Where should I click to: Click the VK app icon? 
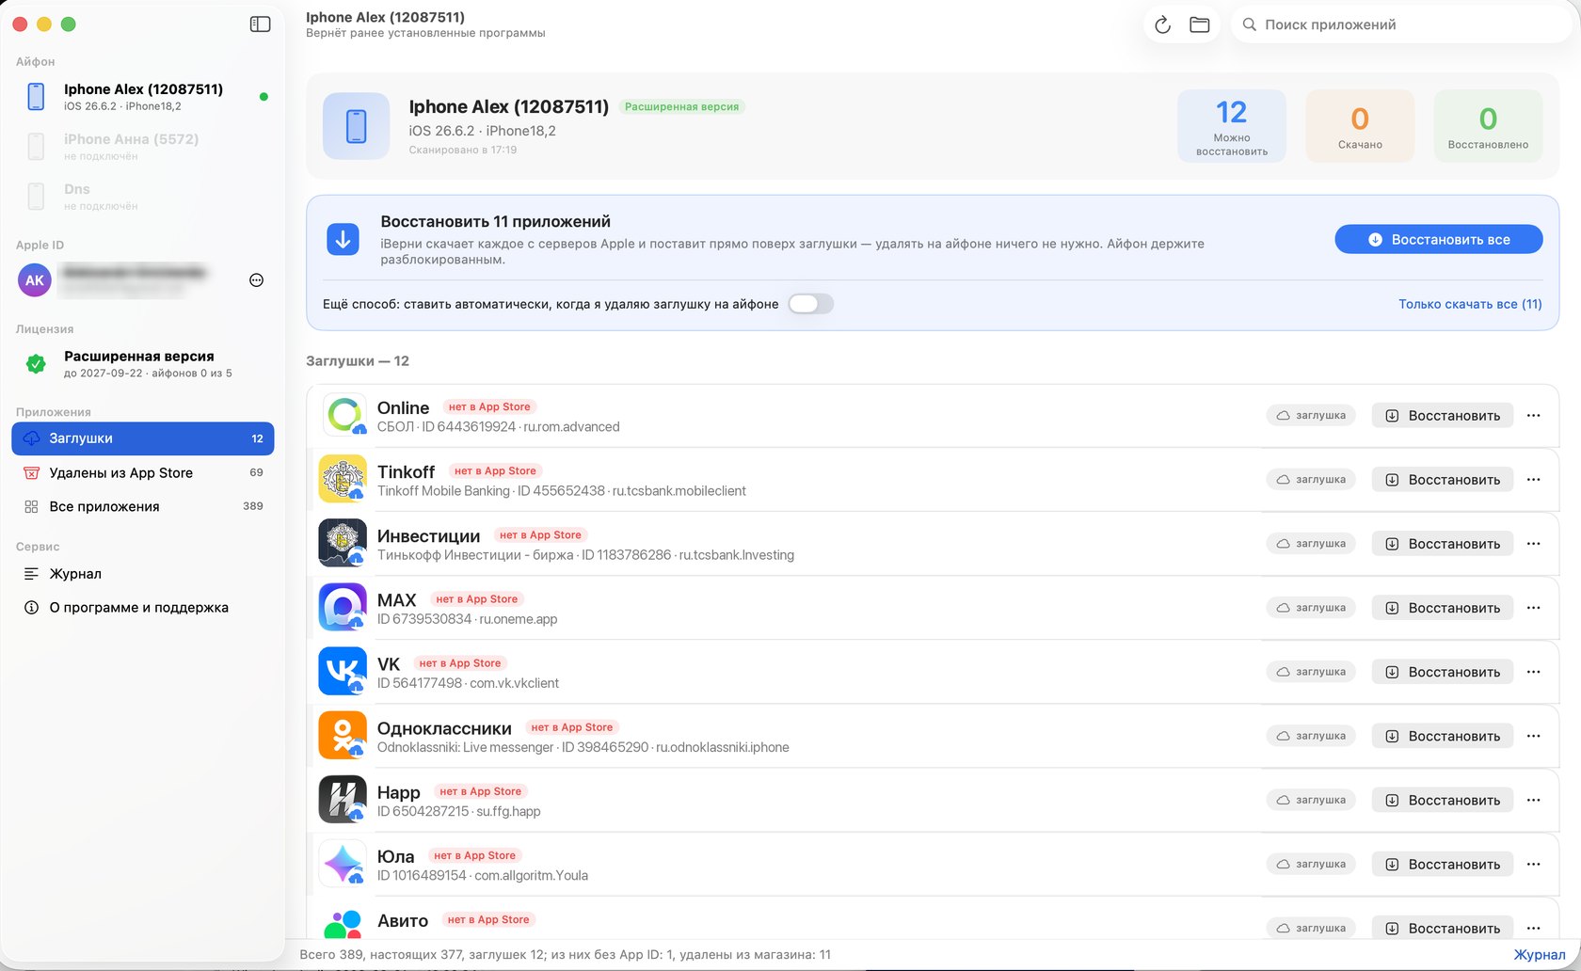point(343,671)
